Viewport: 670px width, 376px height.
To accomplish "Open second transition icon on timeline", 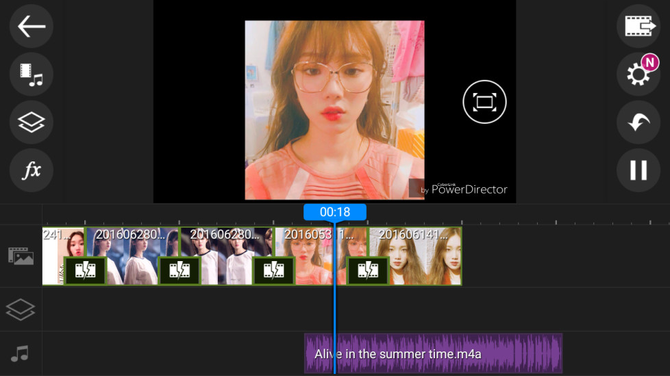I will 179,271.
